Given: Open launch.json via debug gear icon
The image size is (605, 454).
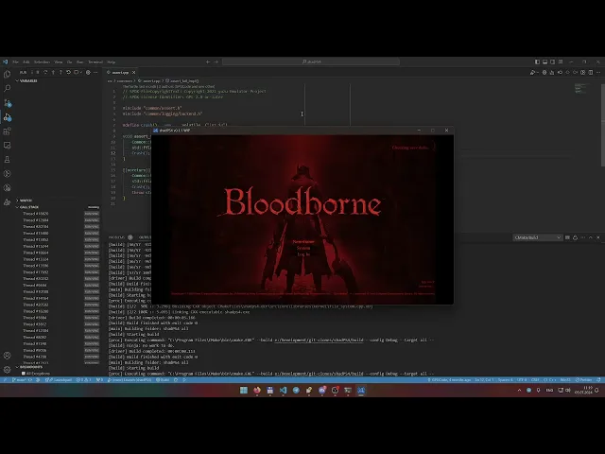Looking at the screenshot, I should (x=88, y=72).
